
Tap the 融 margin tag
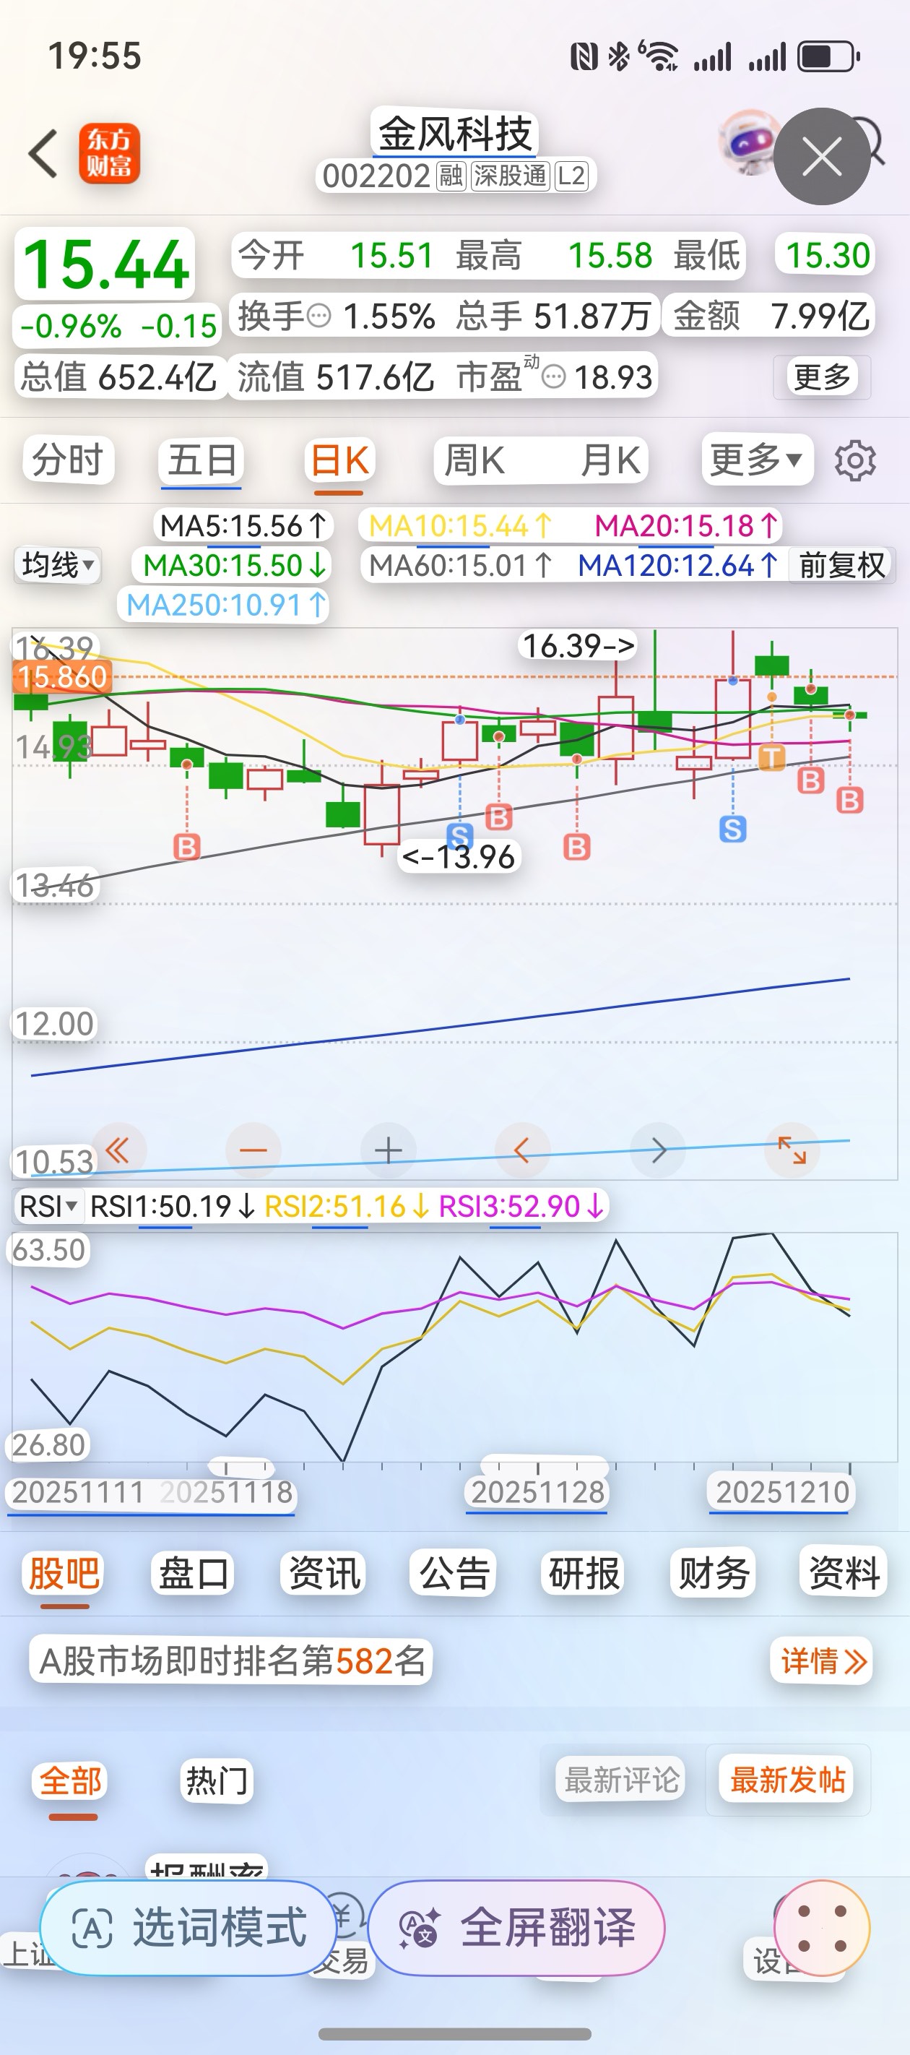tap(451, 175)
